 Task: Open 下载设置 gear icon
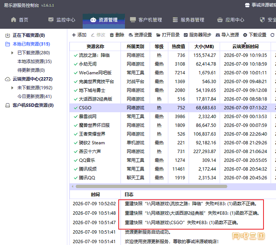tap(245, 35)
